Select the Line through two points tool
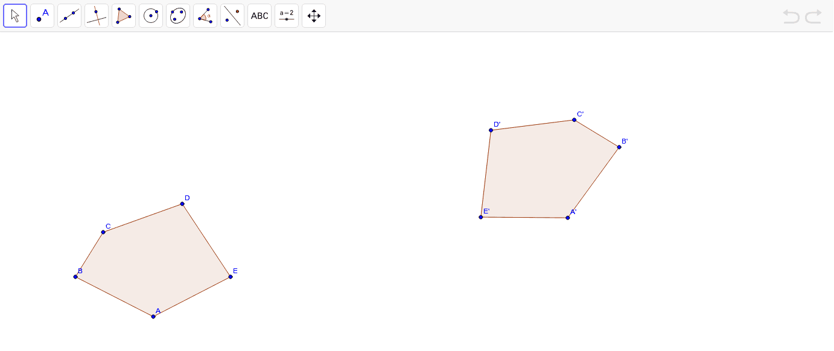Image resolution: width=834 pixels, height=351 pixels. [69, 16]
